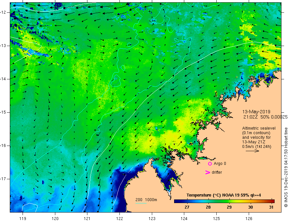Click the '124' longitude axis label
This screenshot has height=222, width=288.
click(x=184, y=218)
